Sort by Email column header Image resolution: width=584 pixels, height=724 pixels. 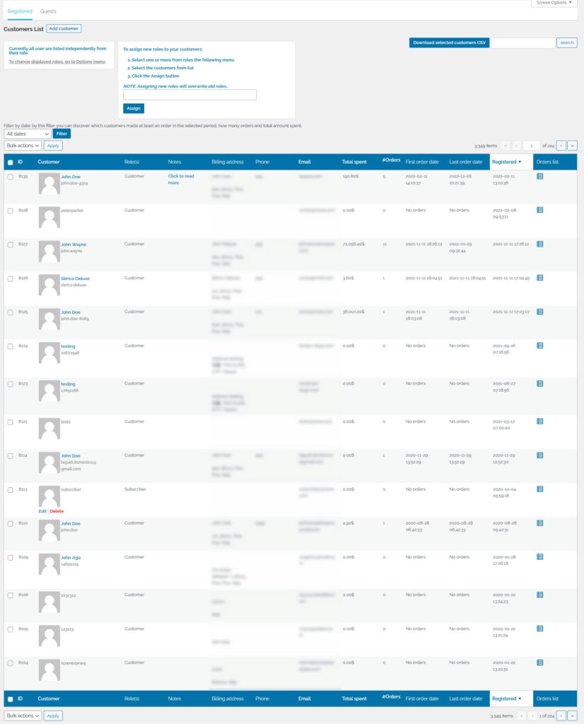(305, 162)
